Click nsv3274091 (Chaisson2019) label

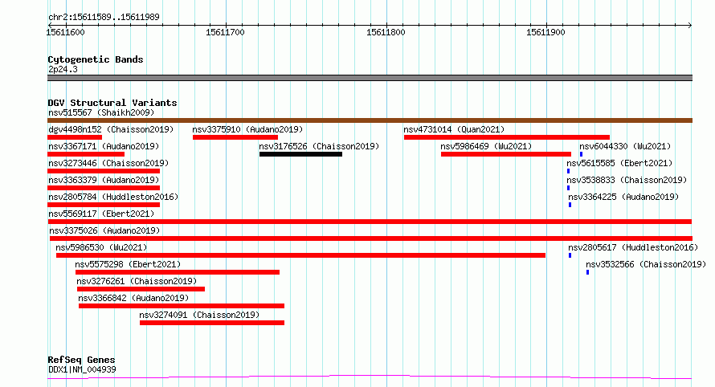(199, 315)
